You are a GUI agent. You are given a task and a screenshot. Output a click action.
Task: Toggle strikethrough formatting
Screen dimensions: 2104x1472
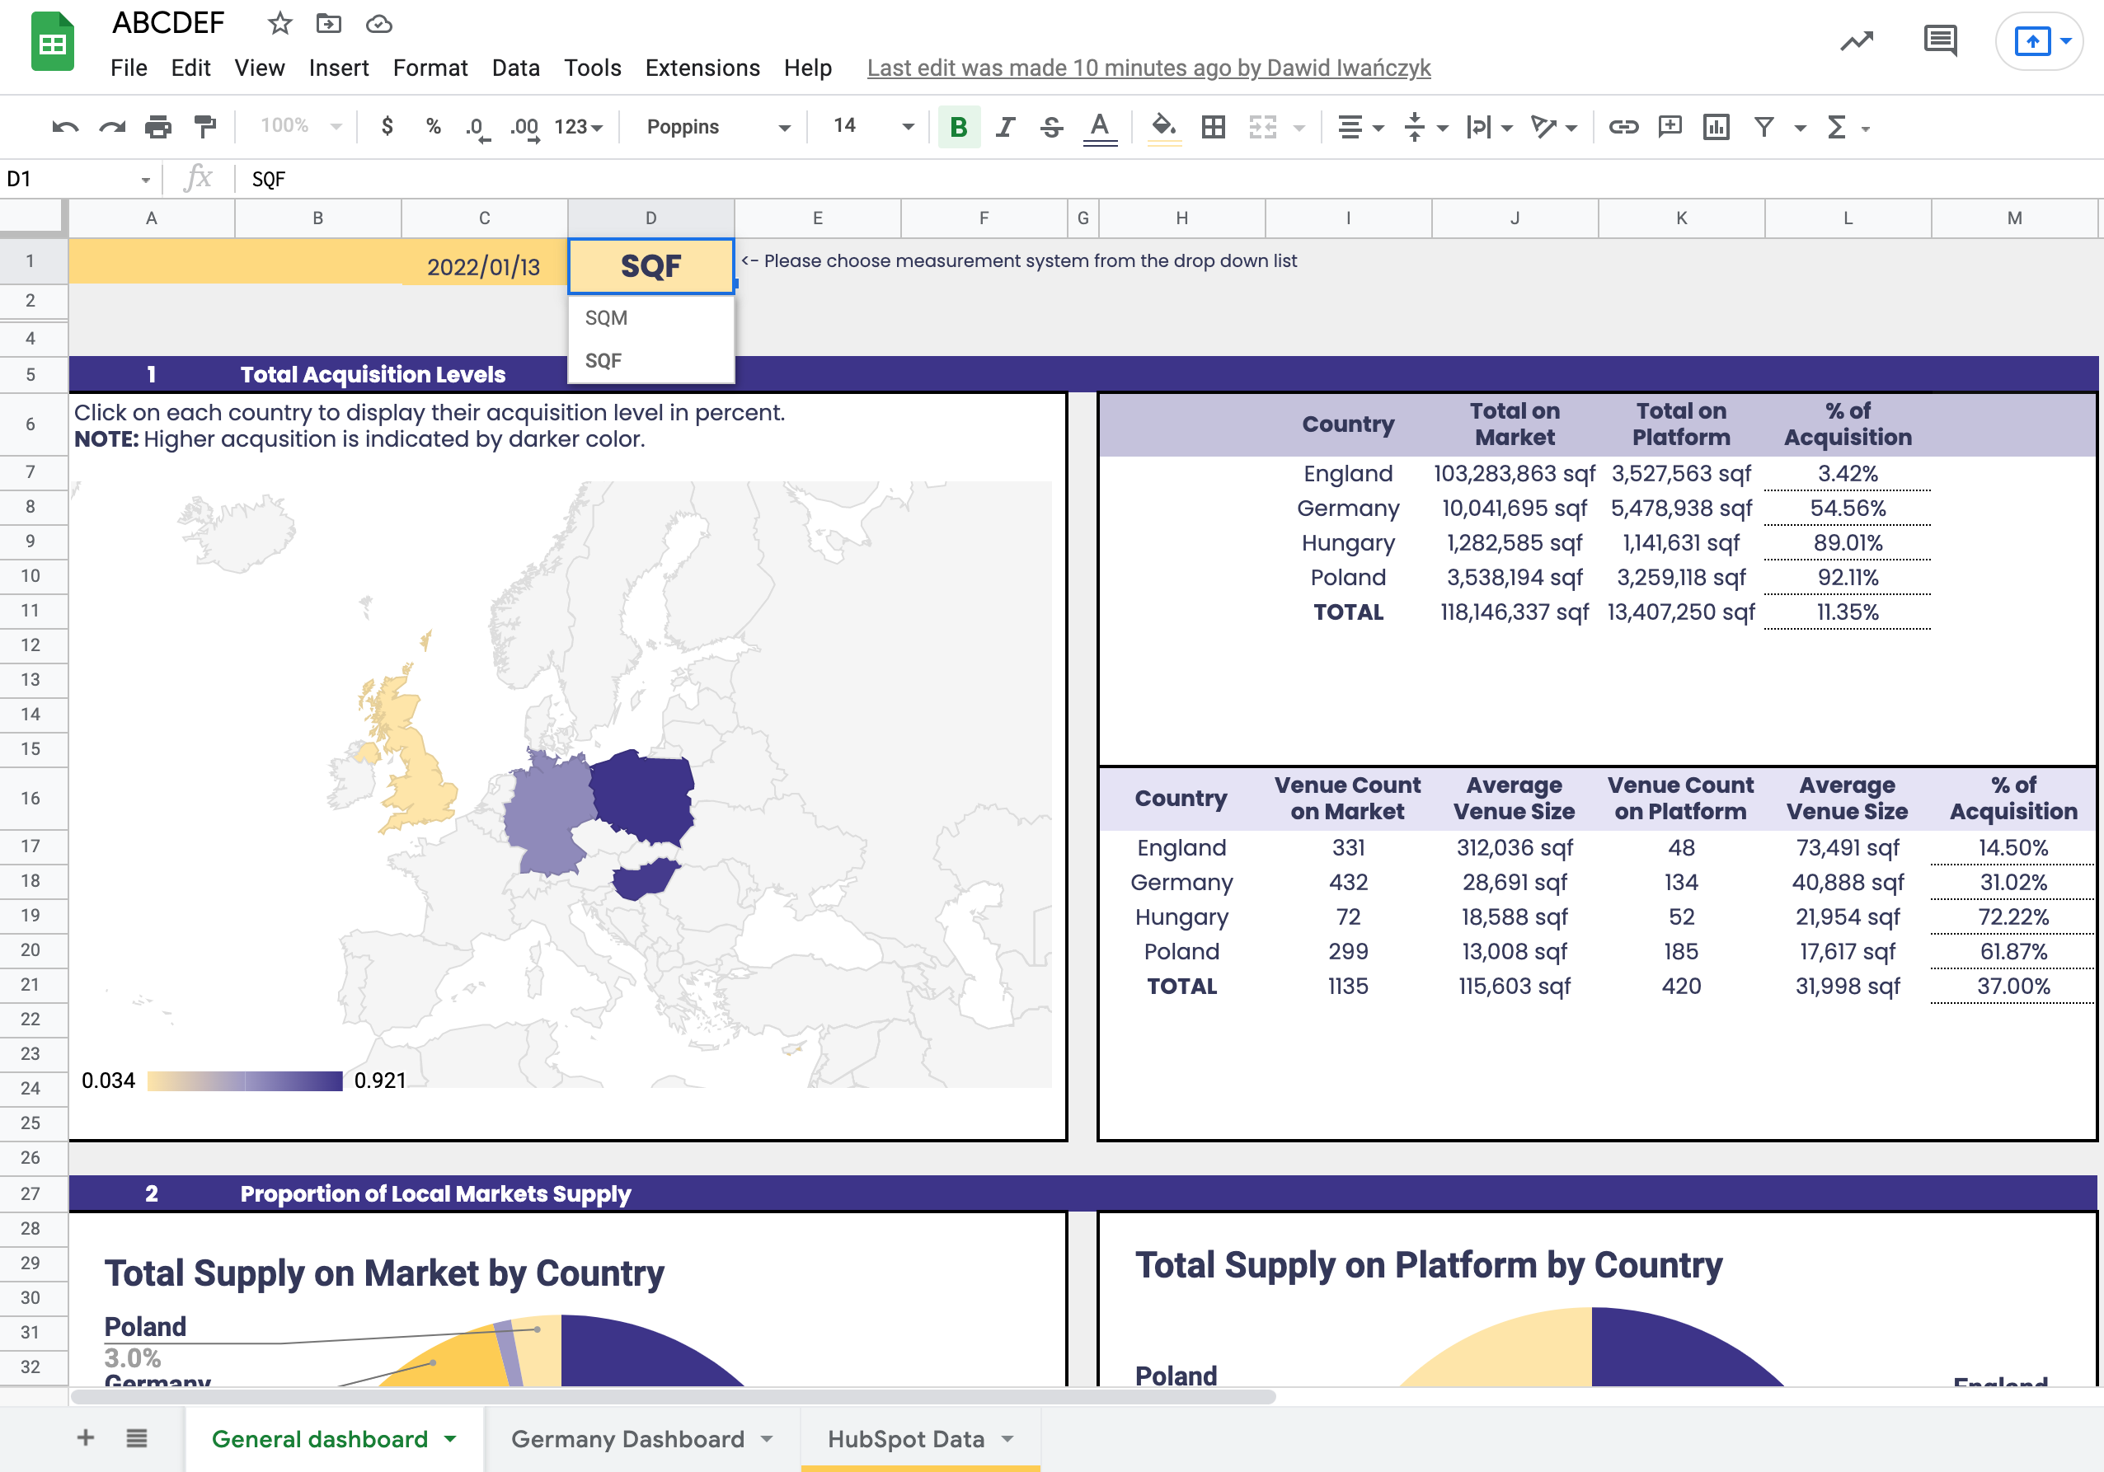click(x=1052, y=127)
